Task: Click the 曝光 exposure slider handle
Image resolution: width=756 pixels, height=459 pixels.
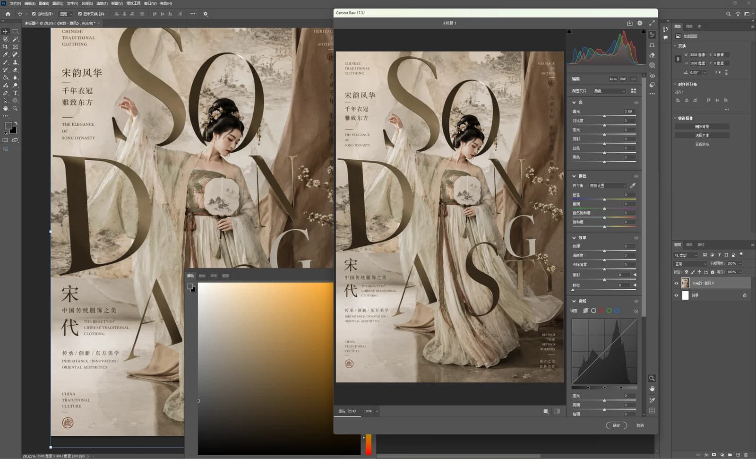Action: [604, 116]
